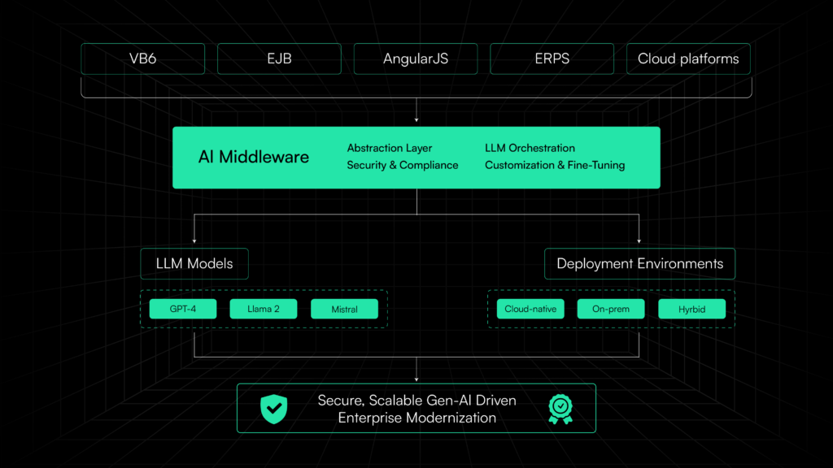Select the VB6 box
The height and width of the screenshot is (468, 833).
click(142, 59)
